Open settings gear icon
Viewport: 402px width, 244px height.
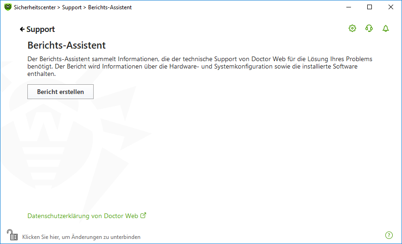352,28
